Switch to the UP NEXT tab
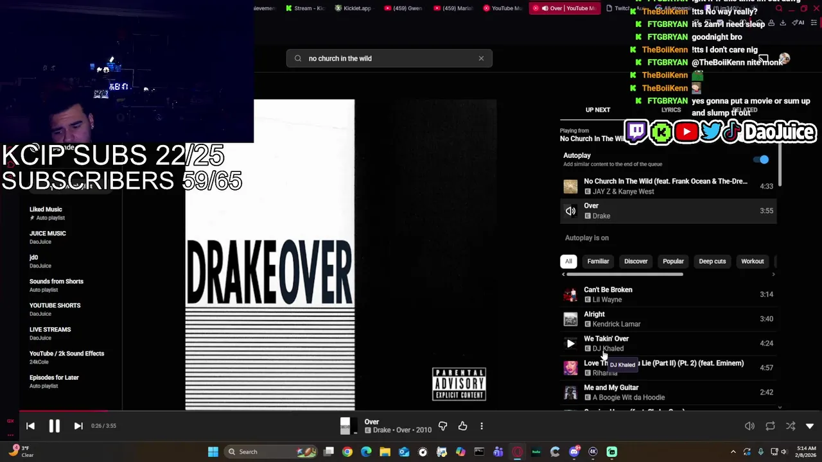Viewport: 822px width, 462px height. [598, 110]
